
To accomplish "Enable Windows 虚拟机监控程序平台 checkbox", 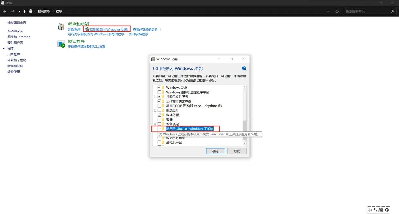I will coord(159,92).
